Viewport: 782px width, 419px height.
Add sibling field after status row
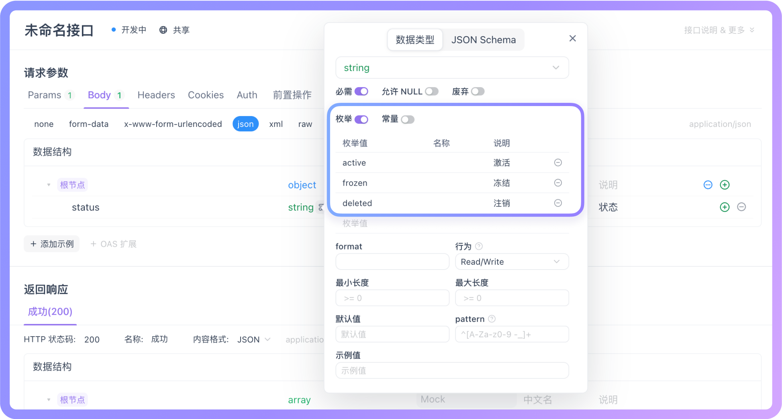[x=725, y=207]
